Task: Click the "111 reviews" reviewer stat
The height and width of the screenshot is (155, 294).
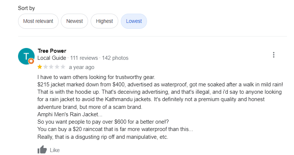Action: [x=84, y=58]
